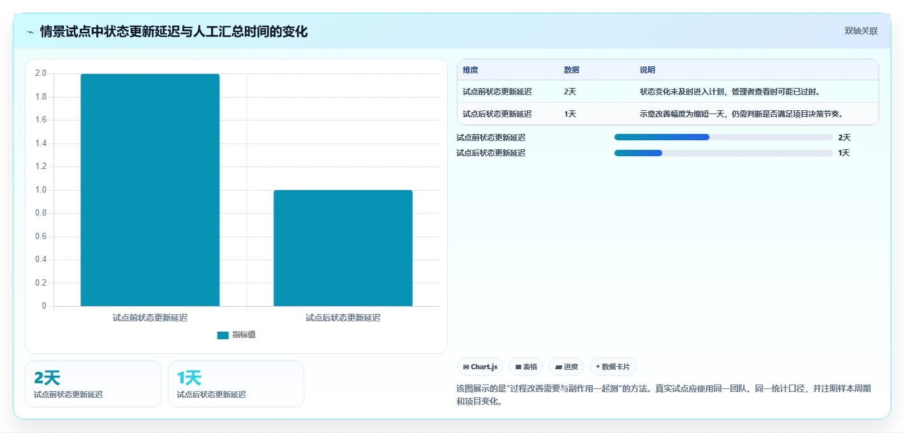This screenshot has width=904, height=433.
Task: Click the 双轴关联 label in header
Action: (x=861, y=31)
